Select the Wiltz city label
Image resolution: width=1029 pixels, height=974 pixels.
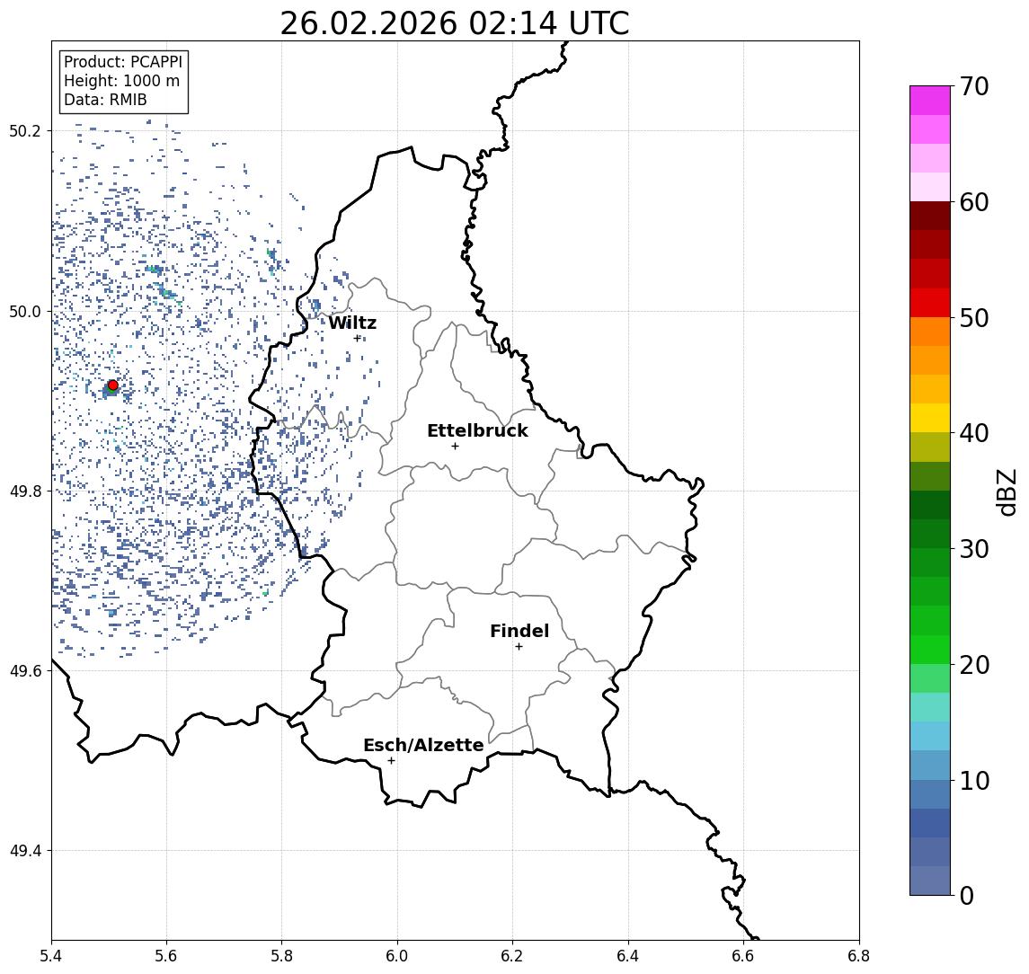(352, 323)
